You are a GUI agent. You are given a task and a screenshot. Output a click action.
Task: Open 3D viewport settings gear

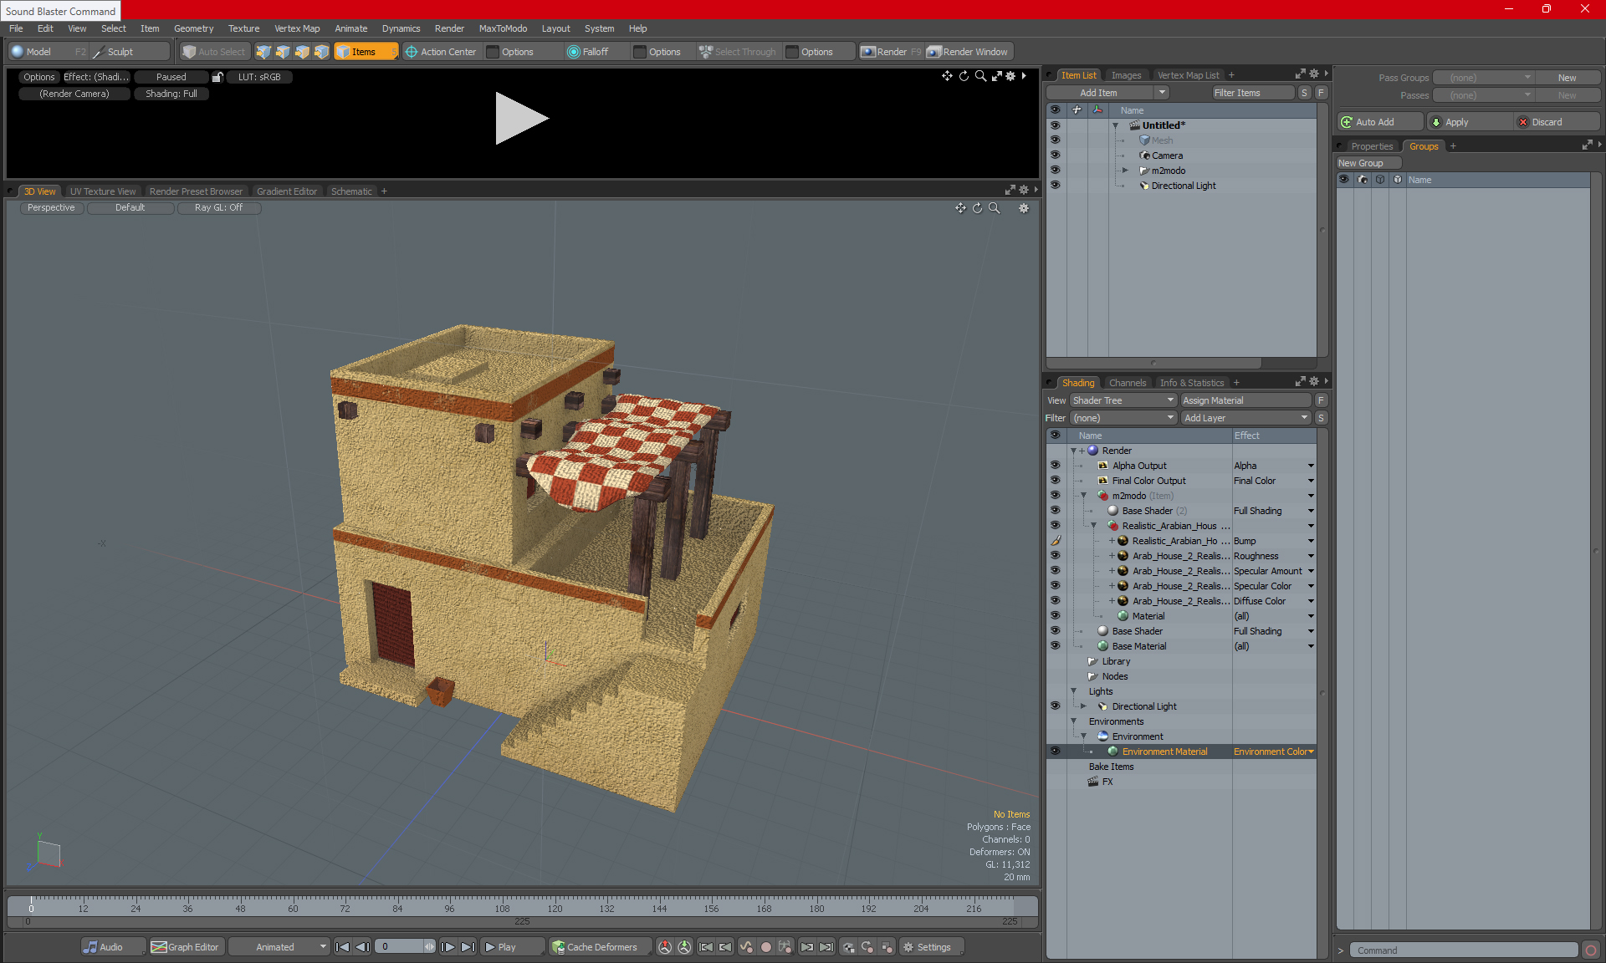[1024, 208]
